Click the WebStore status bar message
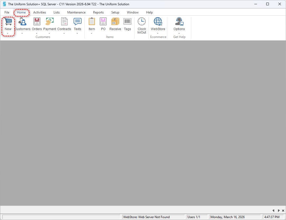The height and width of the screenshot is (220, 286). pos(146,217)
